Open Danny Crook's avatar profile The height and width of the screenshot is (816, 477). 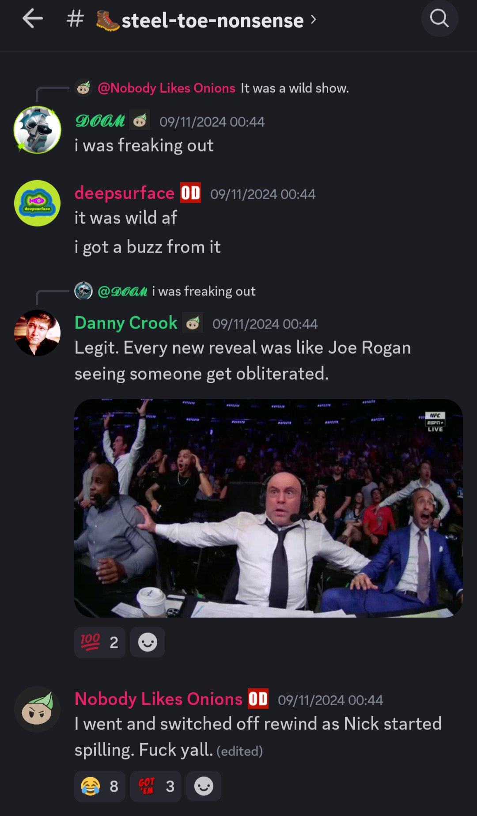pos(38,333)
